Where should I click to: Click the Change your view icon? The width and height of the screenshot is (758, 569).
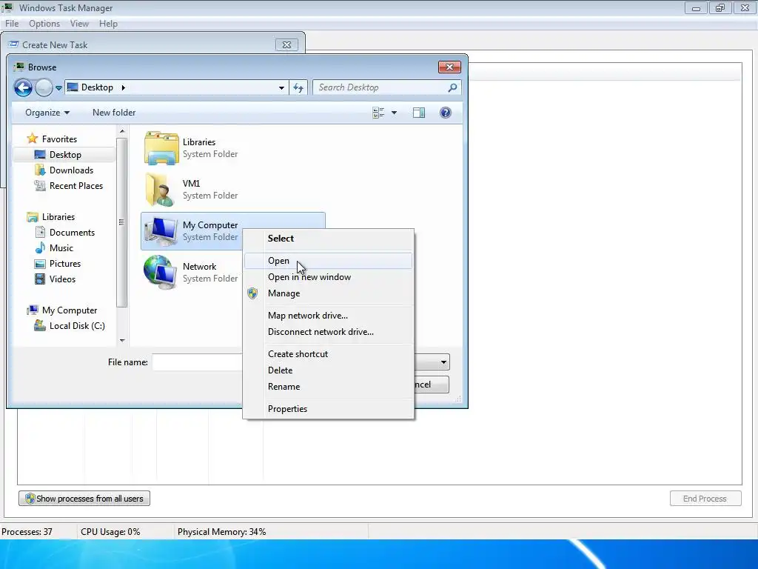378,113
